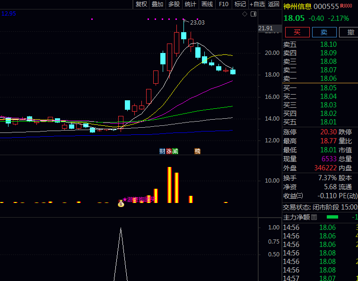358x281 pixels.
Task: Click the 卖 sell button
Action: point(324,32)
